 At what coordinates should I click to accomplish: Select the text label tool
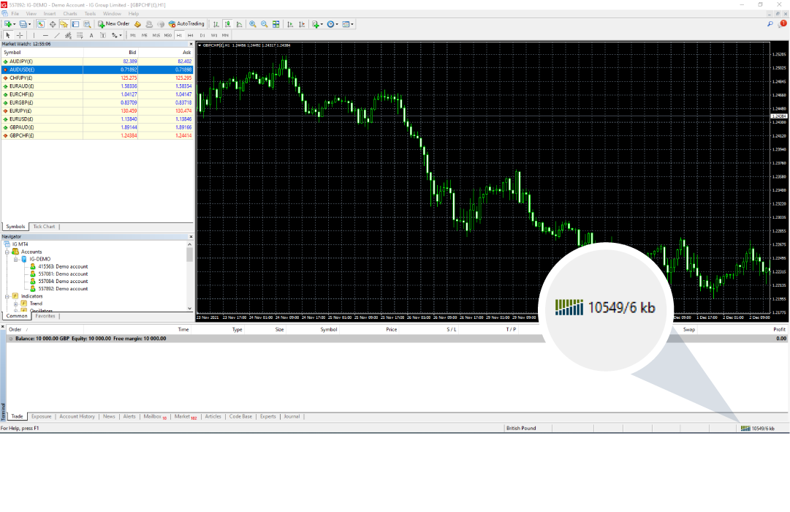pos(103,35)
